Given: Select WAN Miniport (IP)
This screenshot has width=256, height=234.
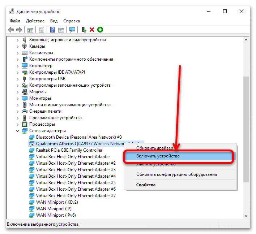Looking at the screenshot, I should pos(54,209).
